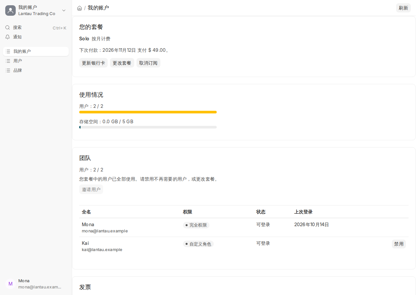Click the search magnifier icon
The height and width of the screenshot is (295, 419).
(x=8, y=28)
